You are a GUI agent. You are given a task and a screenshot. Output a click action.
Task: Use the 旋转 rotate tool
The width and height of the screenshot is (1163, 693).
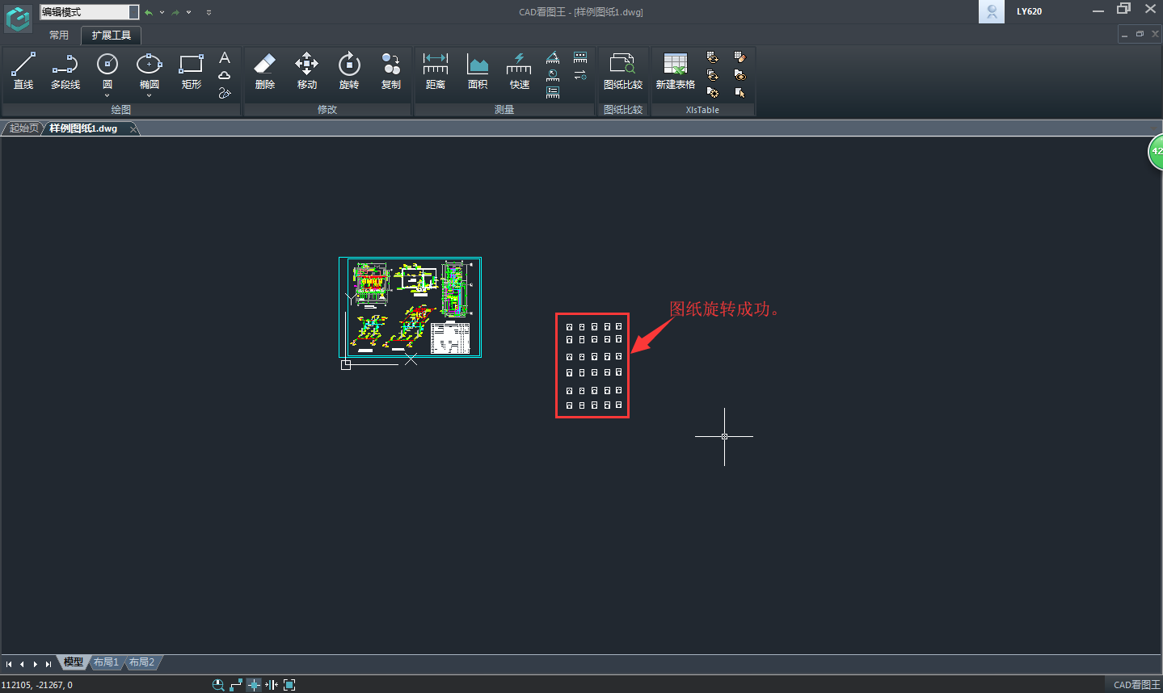coord(349,70)
